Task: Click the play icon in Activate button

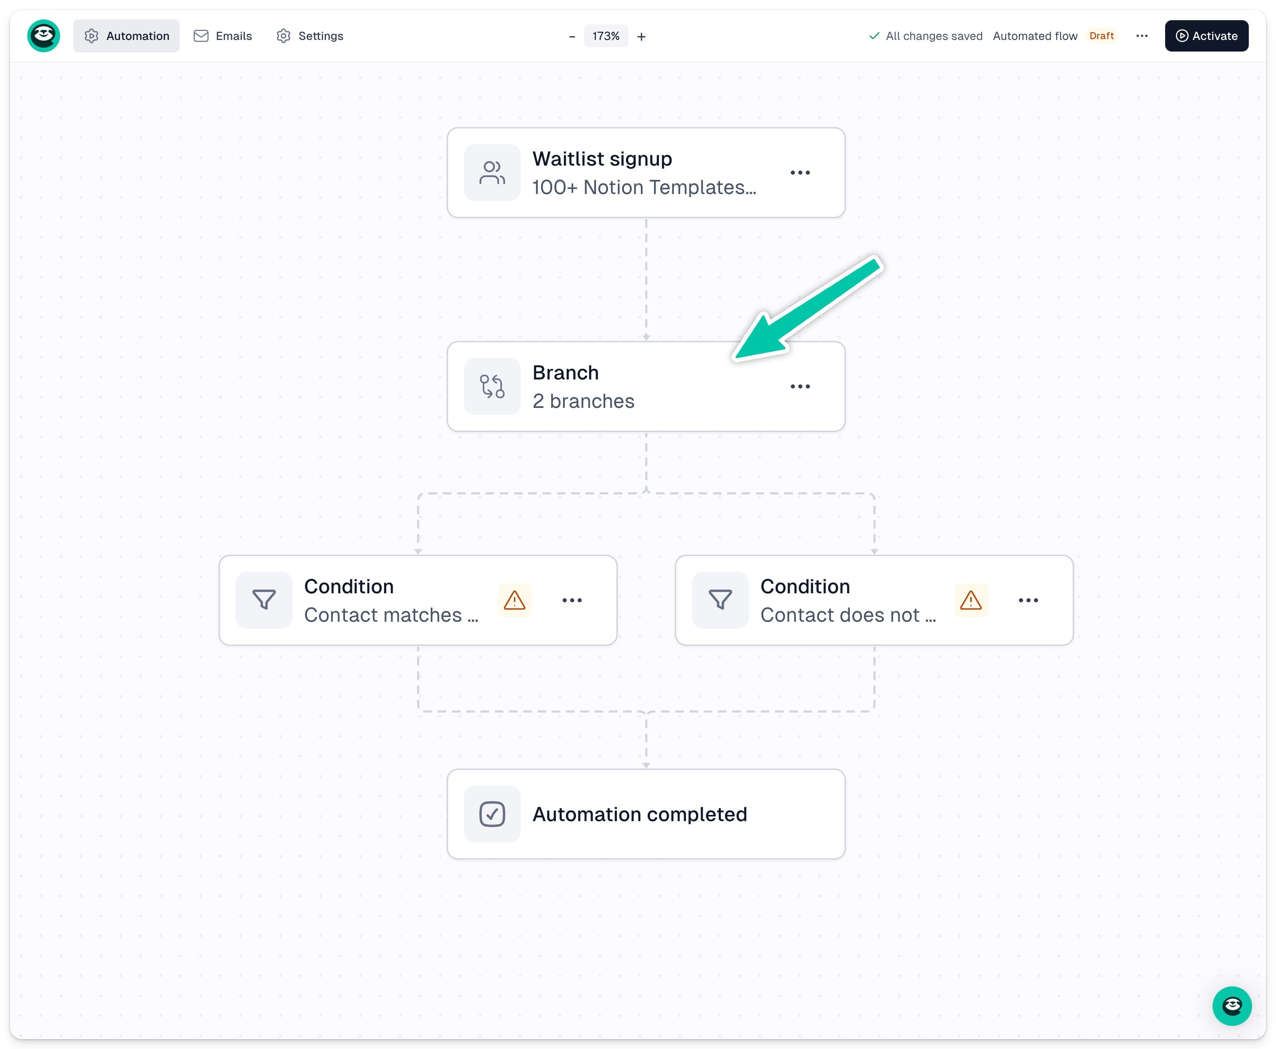Action: (1181, 36)
